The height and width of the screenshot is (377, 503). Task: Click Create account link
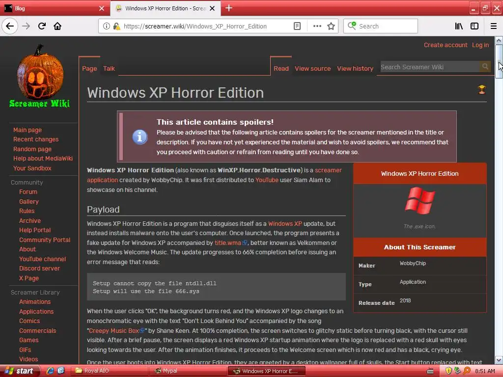[x=445, y=45]
